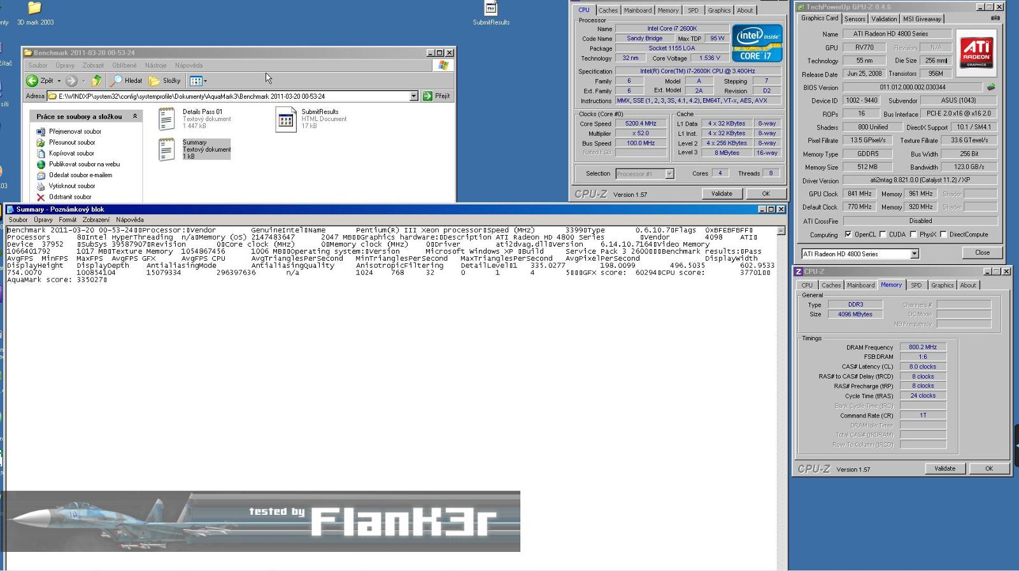Toggle OpenCL checkbox in GPU-Z
The image size is (1019, 571).
click(x=848, y=235)
